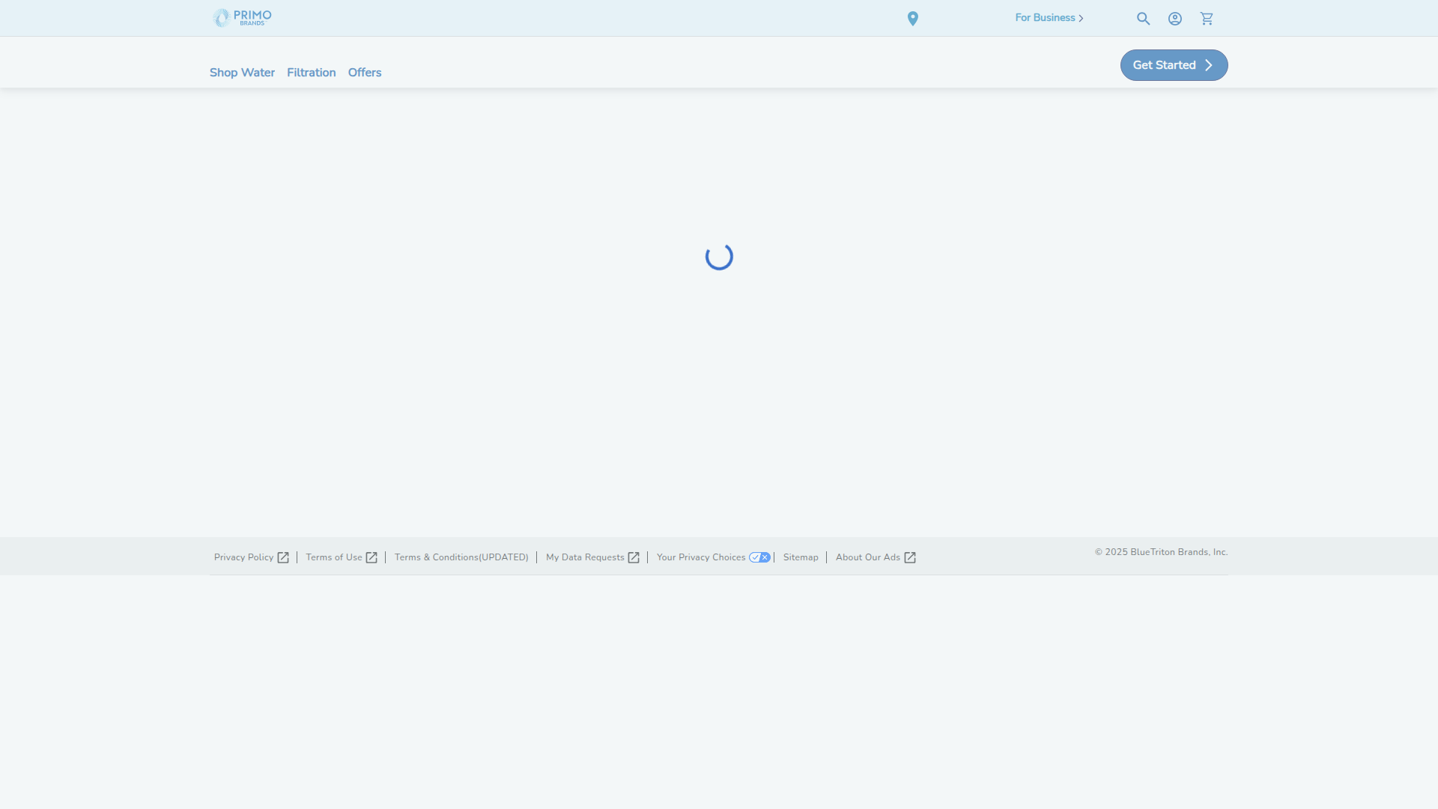Click the location pin icon

tap(913, 18)
